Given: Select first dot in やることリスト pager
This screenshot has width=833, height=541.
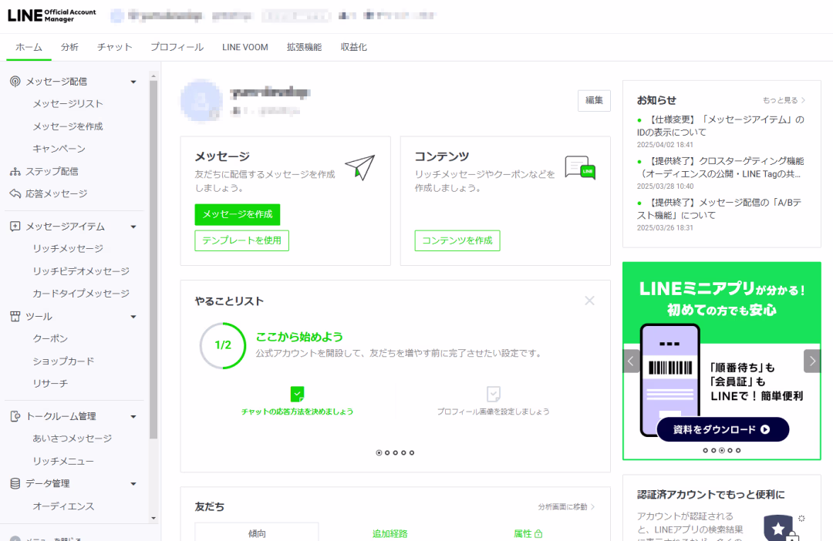Looking at the screenshot, I should pos(379,453).
